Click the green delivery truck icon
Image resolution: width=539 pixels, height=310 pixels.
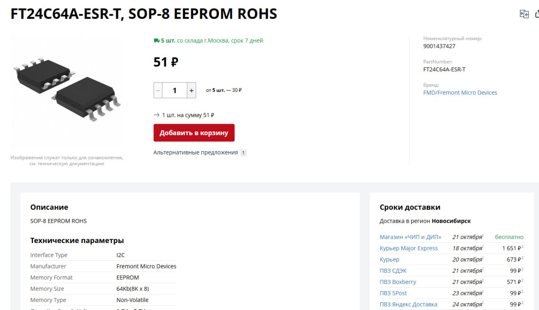click(x=156, y=40)
